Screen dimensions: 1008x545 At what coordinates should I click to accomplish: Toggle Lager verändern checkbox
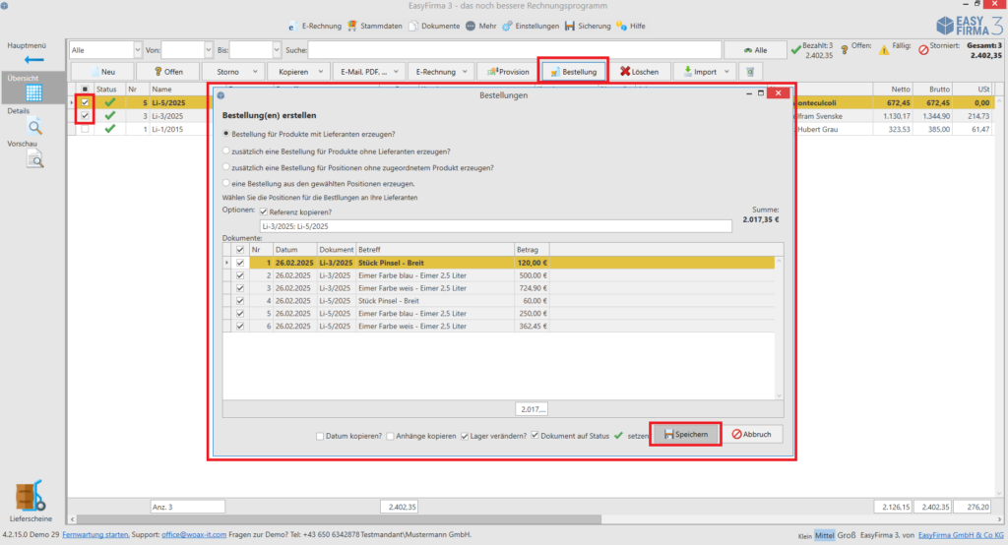(x=465, y=436)
